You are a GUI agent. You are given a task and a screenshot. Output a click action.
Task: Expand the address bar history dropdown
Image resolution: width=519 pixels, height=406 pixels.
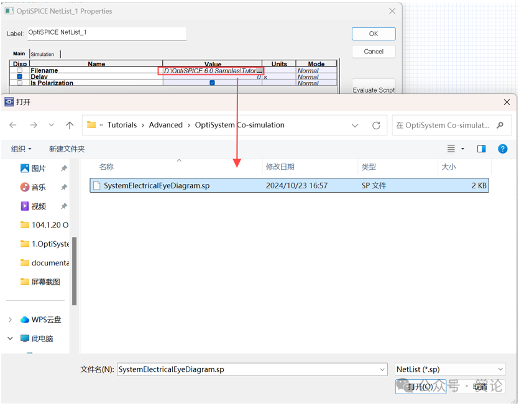coord(355,126)
